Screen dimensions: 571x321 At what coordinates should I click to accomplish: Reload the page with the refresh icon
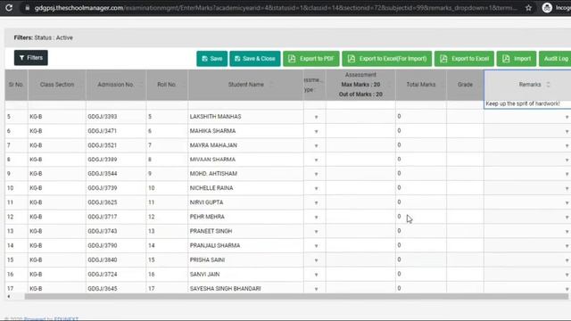[9, 7]
